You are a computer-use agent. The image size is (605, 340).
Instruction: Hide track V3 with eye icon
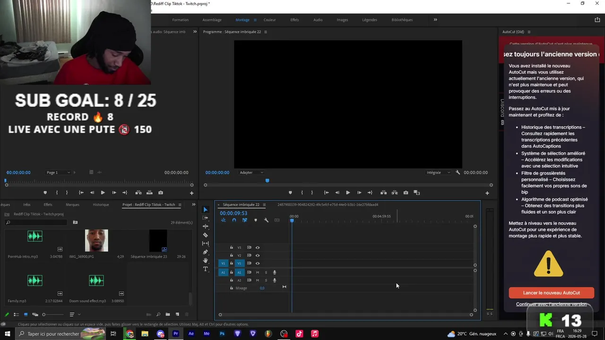(258, 247)
